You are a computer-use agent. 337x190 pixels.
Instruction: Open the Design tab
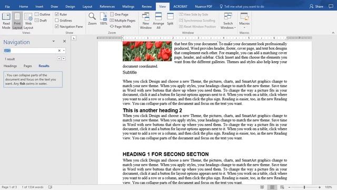point(70,6)
